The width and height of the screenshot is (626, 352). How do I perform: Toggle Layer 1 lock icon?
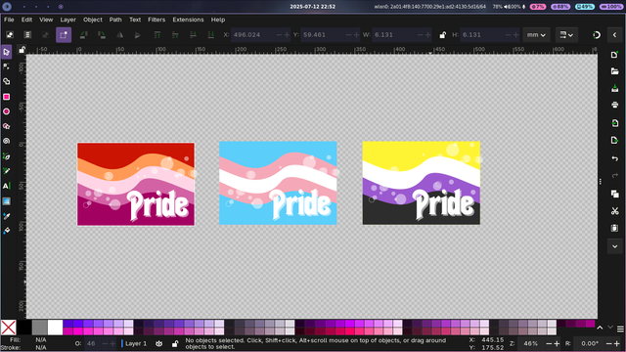pos(175,343)
